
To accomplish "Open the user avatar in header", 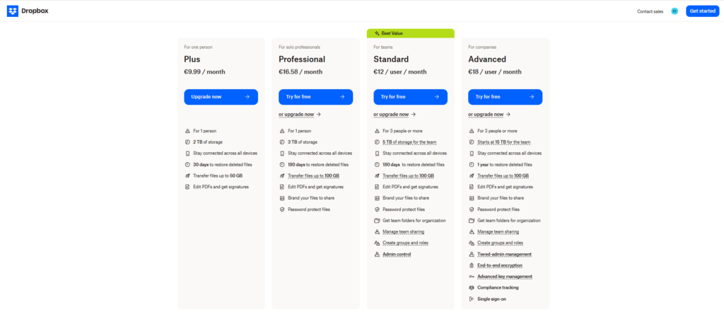I will (675, 11).
